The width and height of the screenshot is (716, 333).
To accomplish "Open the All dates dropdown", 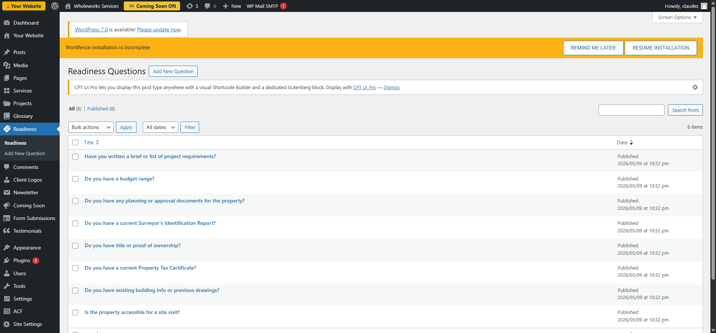I will point(160,127).
